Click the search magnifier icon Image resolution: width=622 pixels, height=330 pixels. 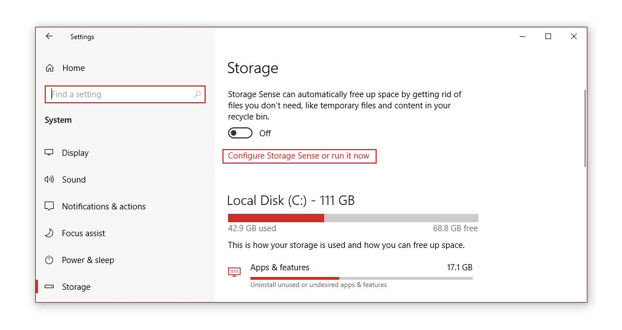coord(197,94)
